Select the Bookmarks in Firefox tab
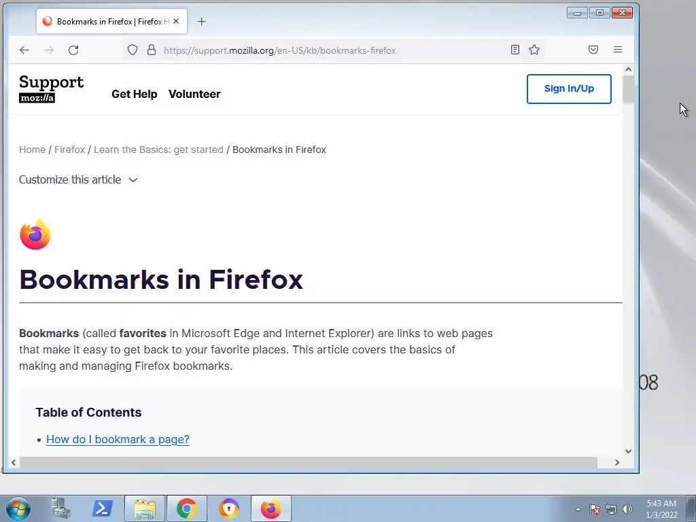The width and height of the screenshot is (696, 522). [112, 21]
